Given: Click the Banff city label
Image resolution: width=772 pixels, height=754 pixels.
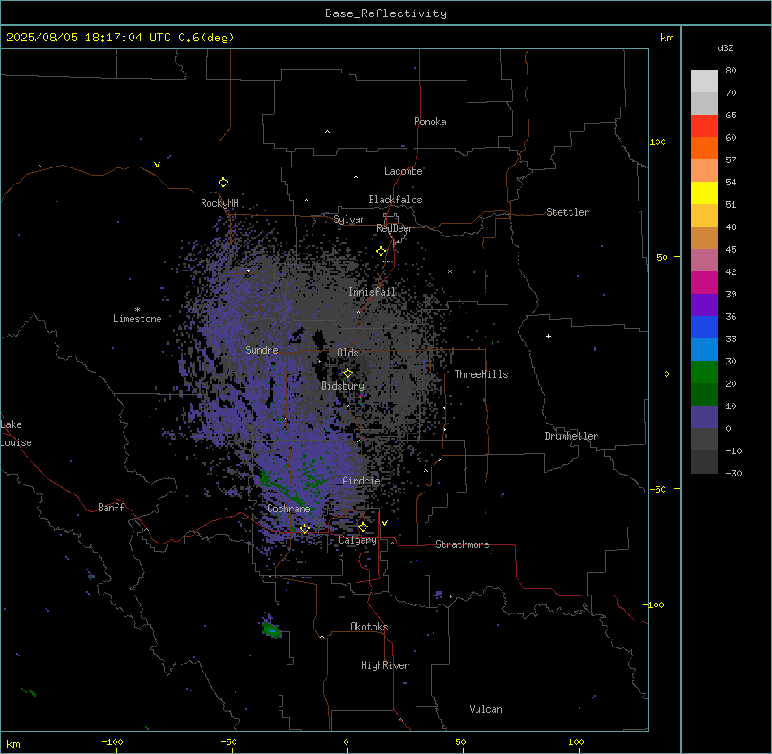Looking at the screenshot, I should click(x=111, y=508).
